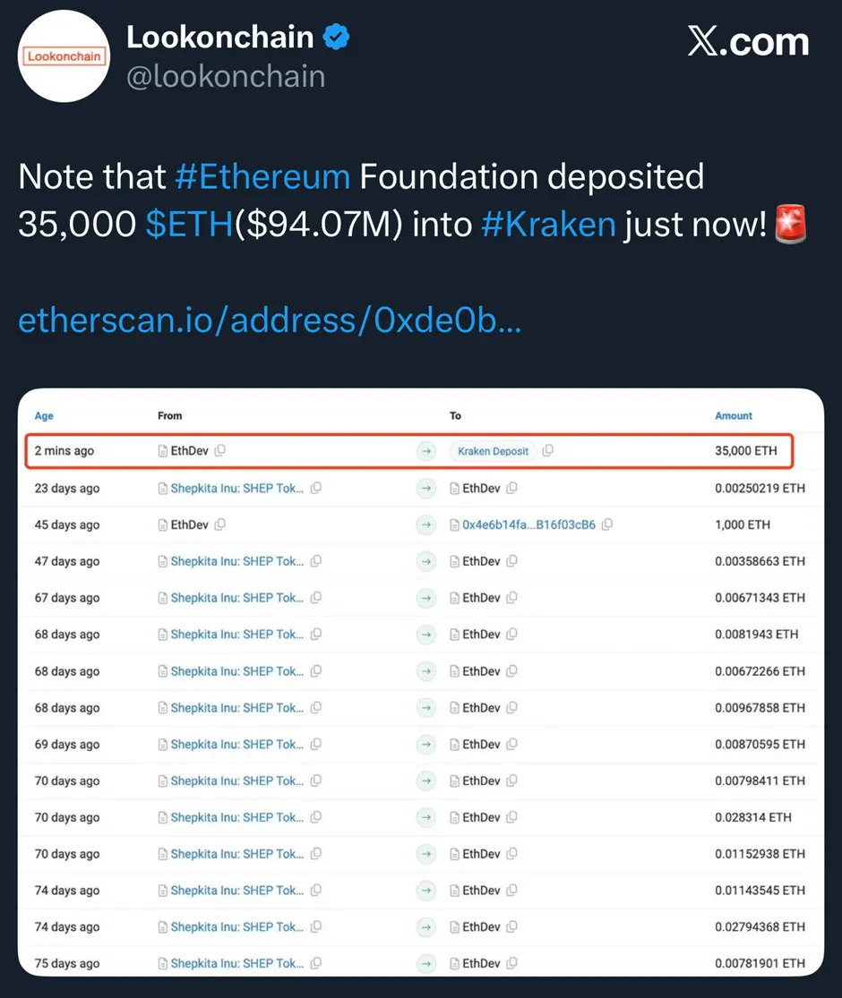The image size is (842, 998).
Task: Follow the etherscan.io address link
Action: (x=268, y=320)
